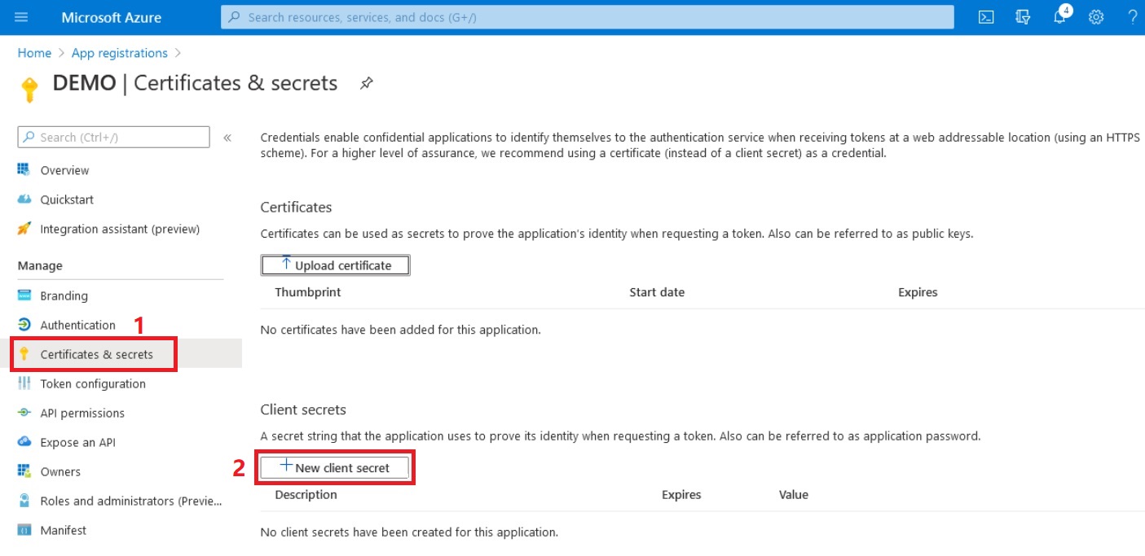Select Quickstart in the sidebar
Viewport: 1145px width, 556px height.
click(x=67, y=199)
